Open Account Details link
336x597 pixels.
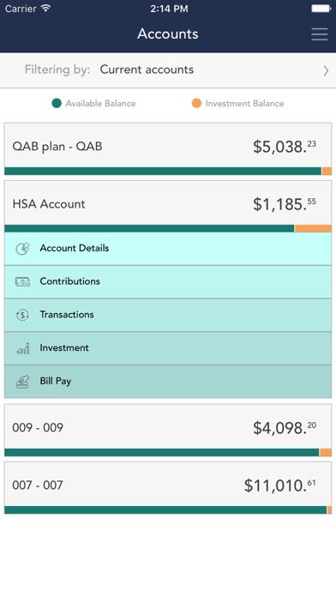[x=168, y=249]
